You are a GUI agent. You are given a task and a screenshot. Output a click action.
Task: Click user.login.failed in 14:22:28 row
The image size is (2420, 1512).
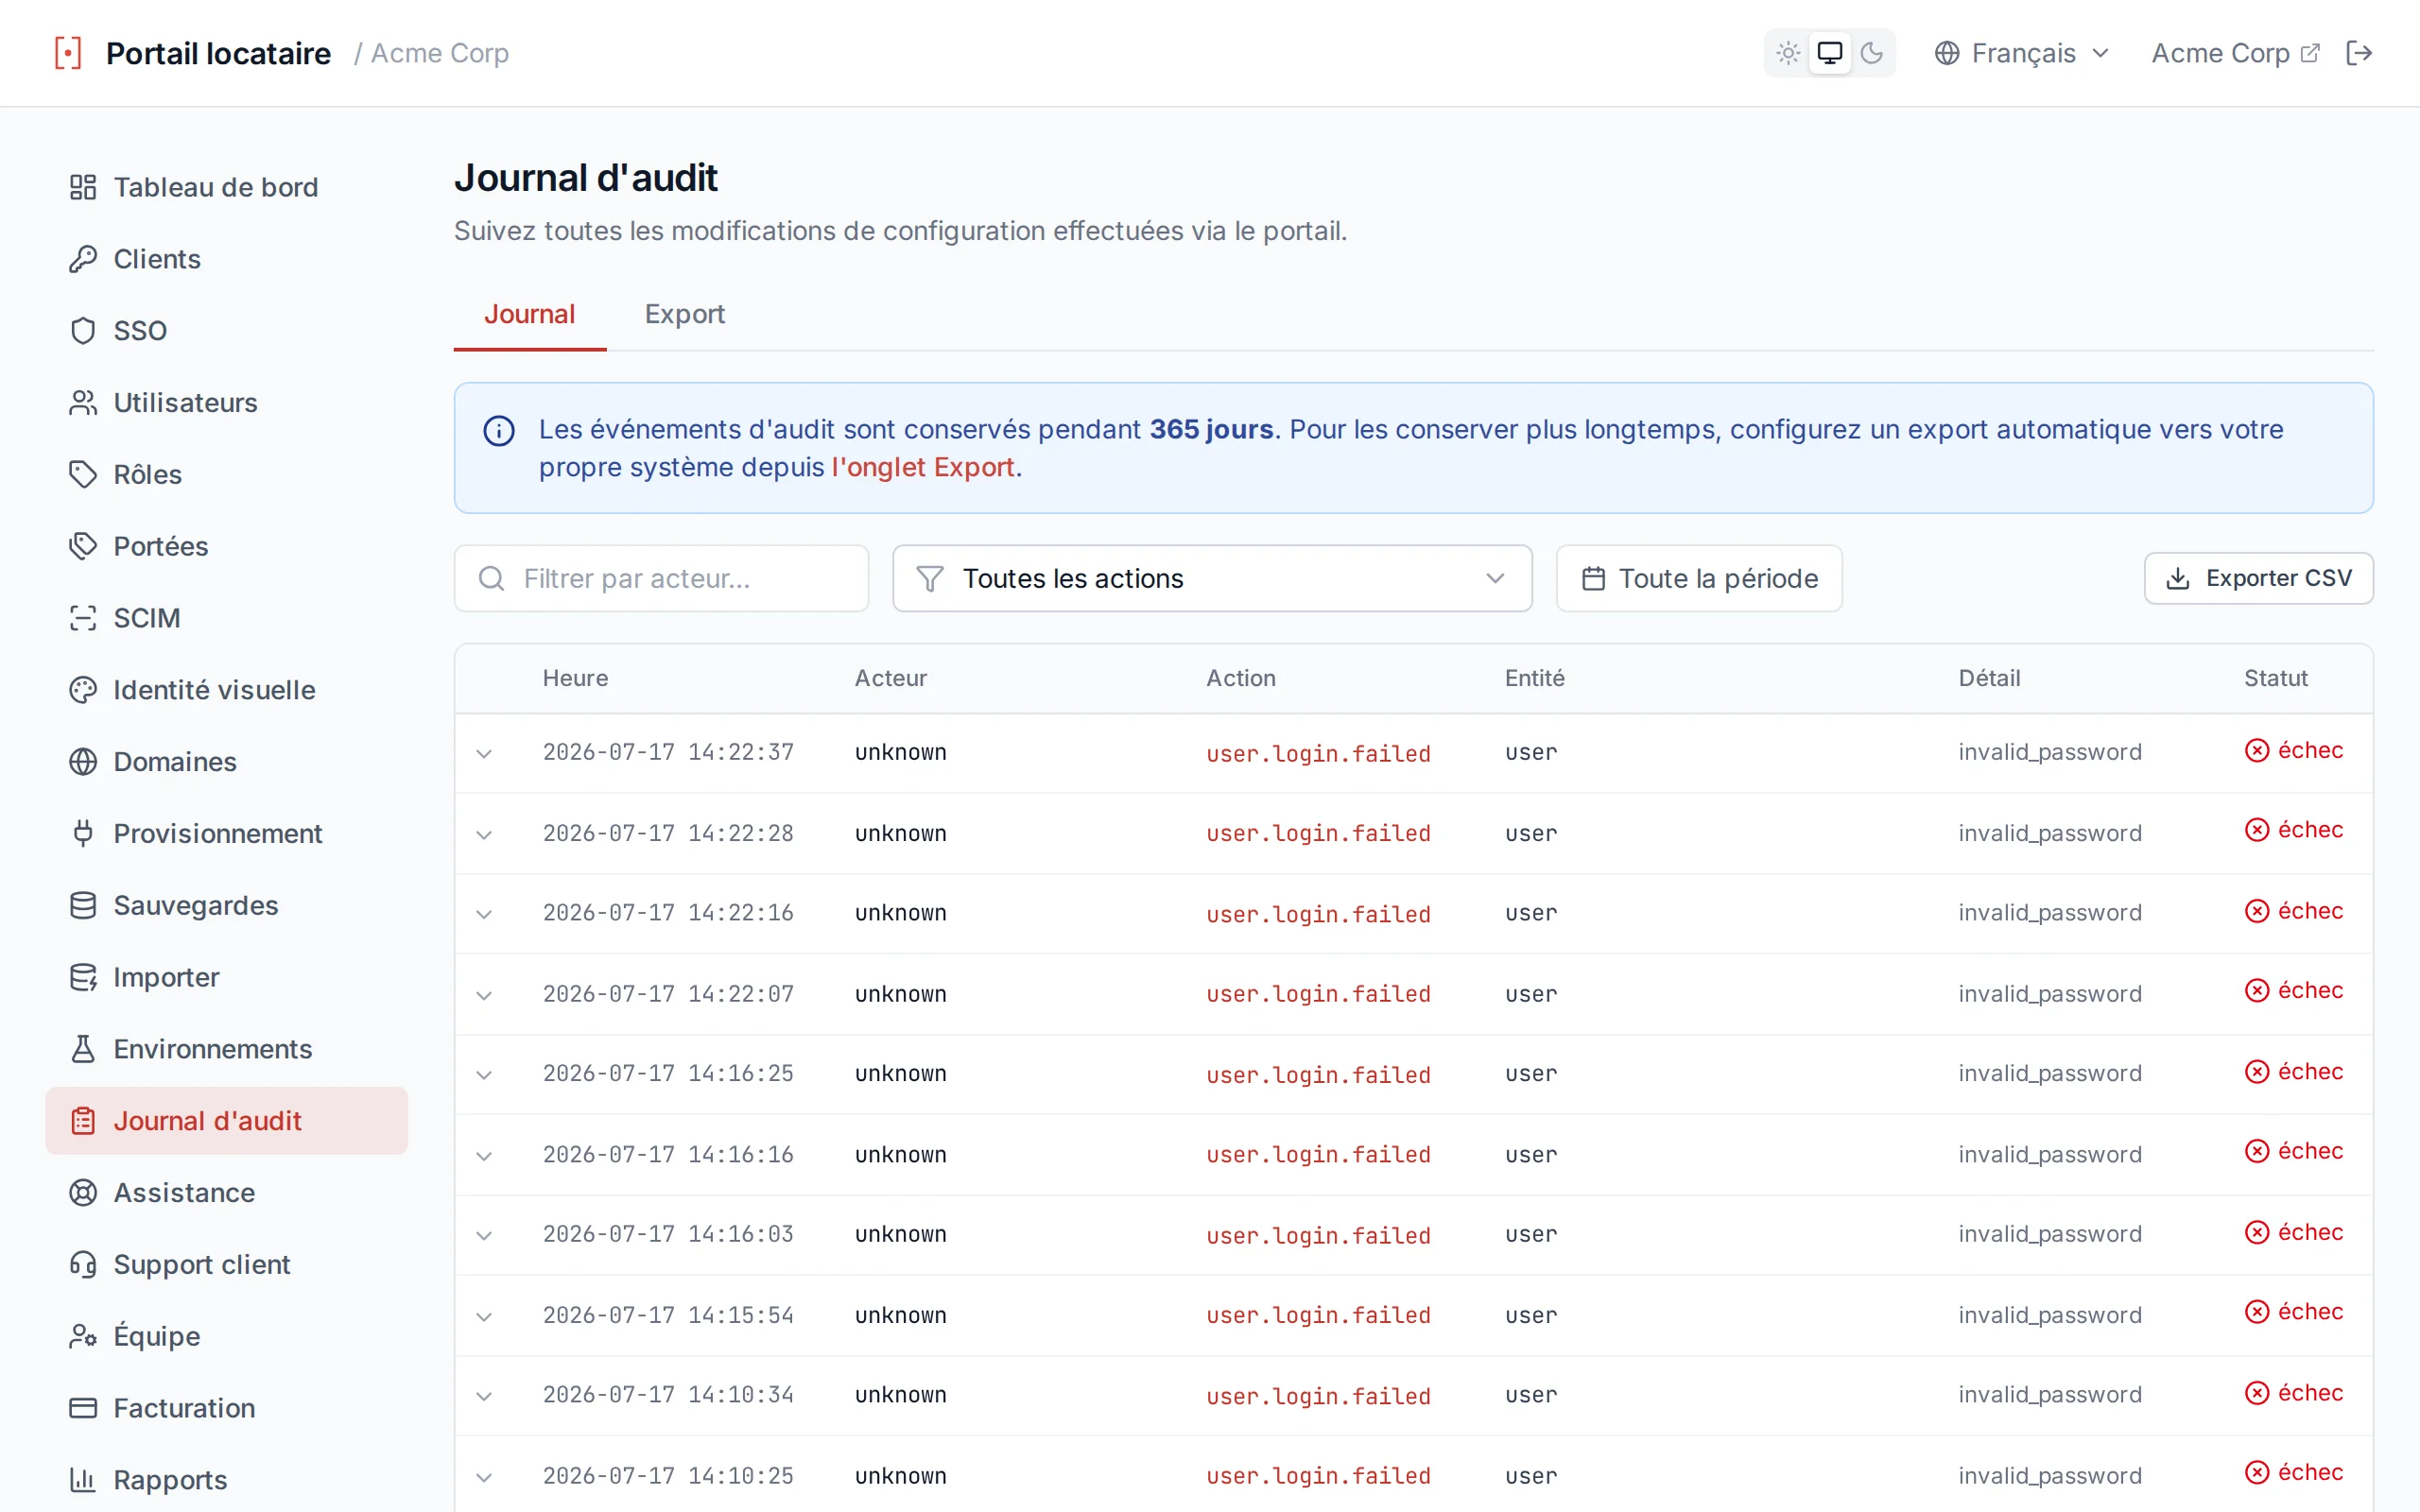(1318, 833)
